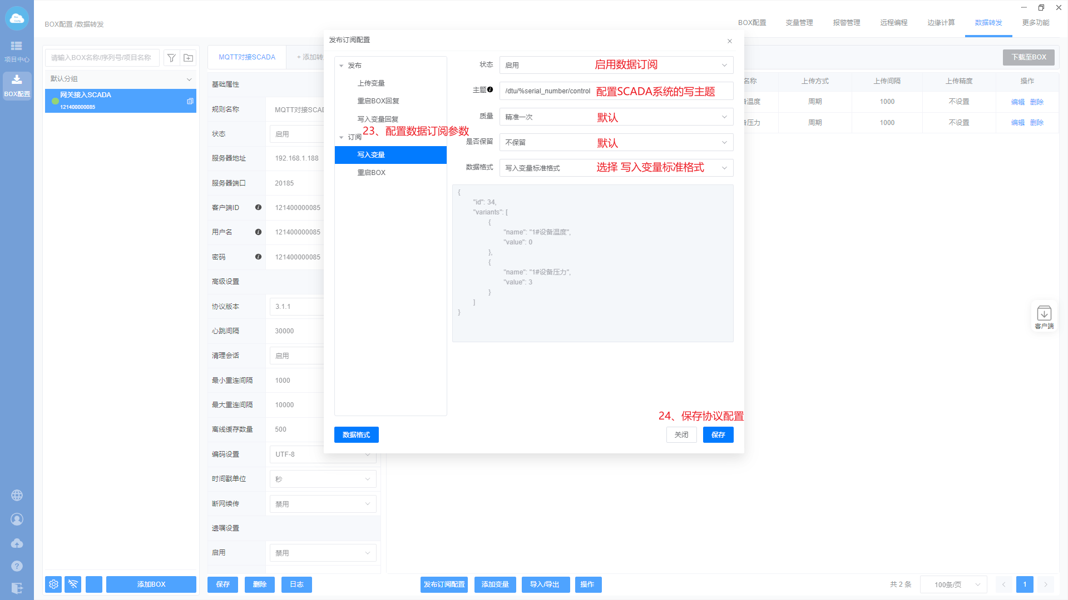Open the user account icon
The height and width of the screenshot is (600, 1068).
(17, 519)
